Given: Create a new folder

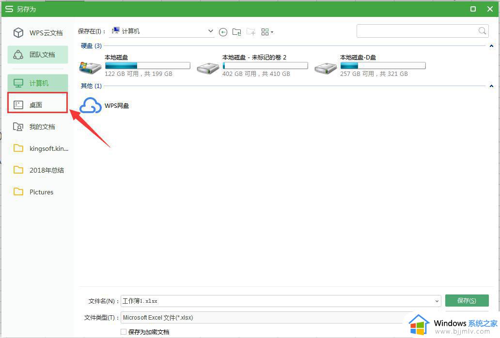Looking at the screenshot, I should pyautogui.click(x=251, y=32).
